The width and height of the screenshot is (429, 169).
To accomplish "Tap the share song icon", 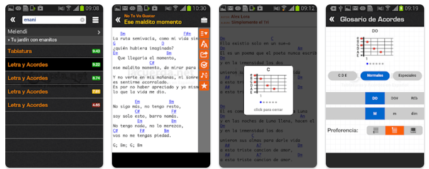I will [x=204, y=54].
